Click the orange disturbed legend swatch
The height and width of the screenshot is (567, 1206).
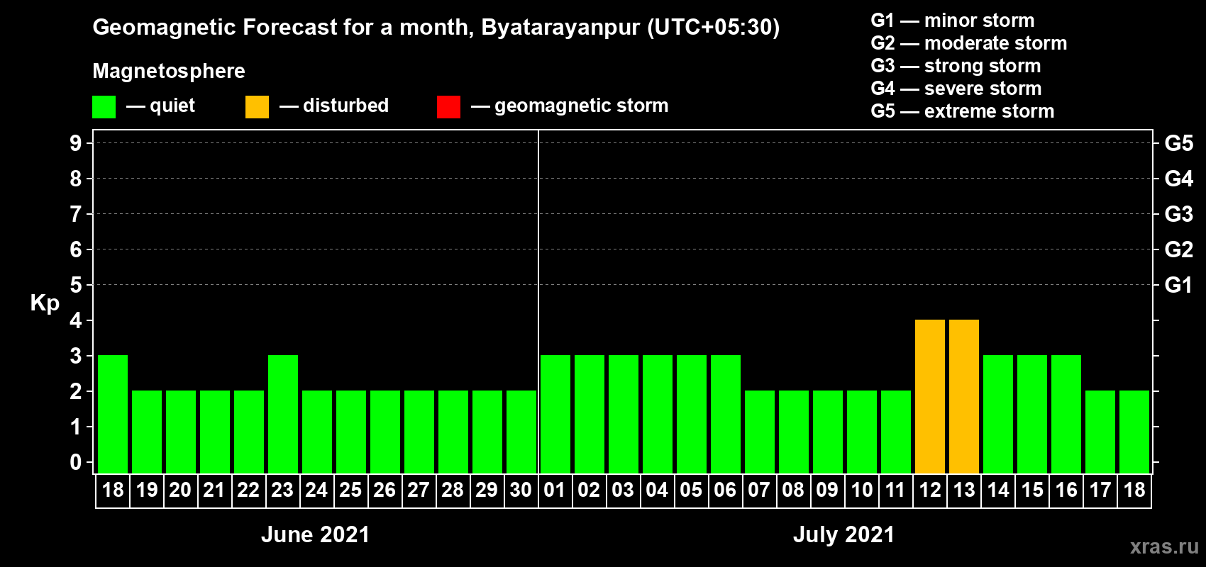pyautogui.click(x=257, y=107)
